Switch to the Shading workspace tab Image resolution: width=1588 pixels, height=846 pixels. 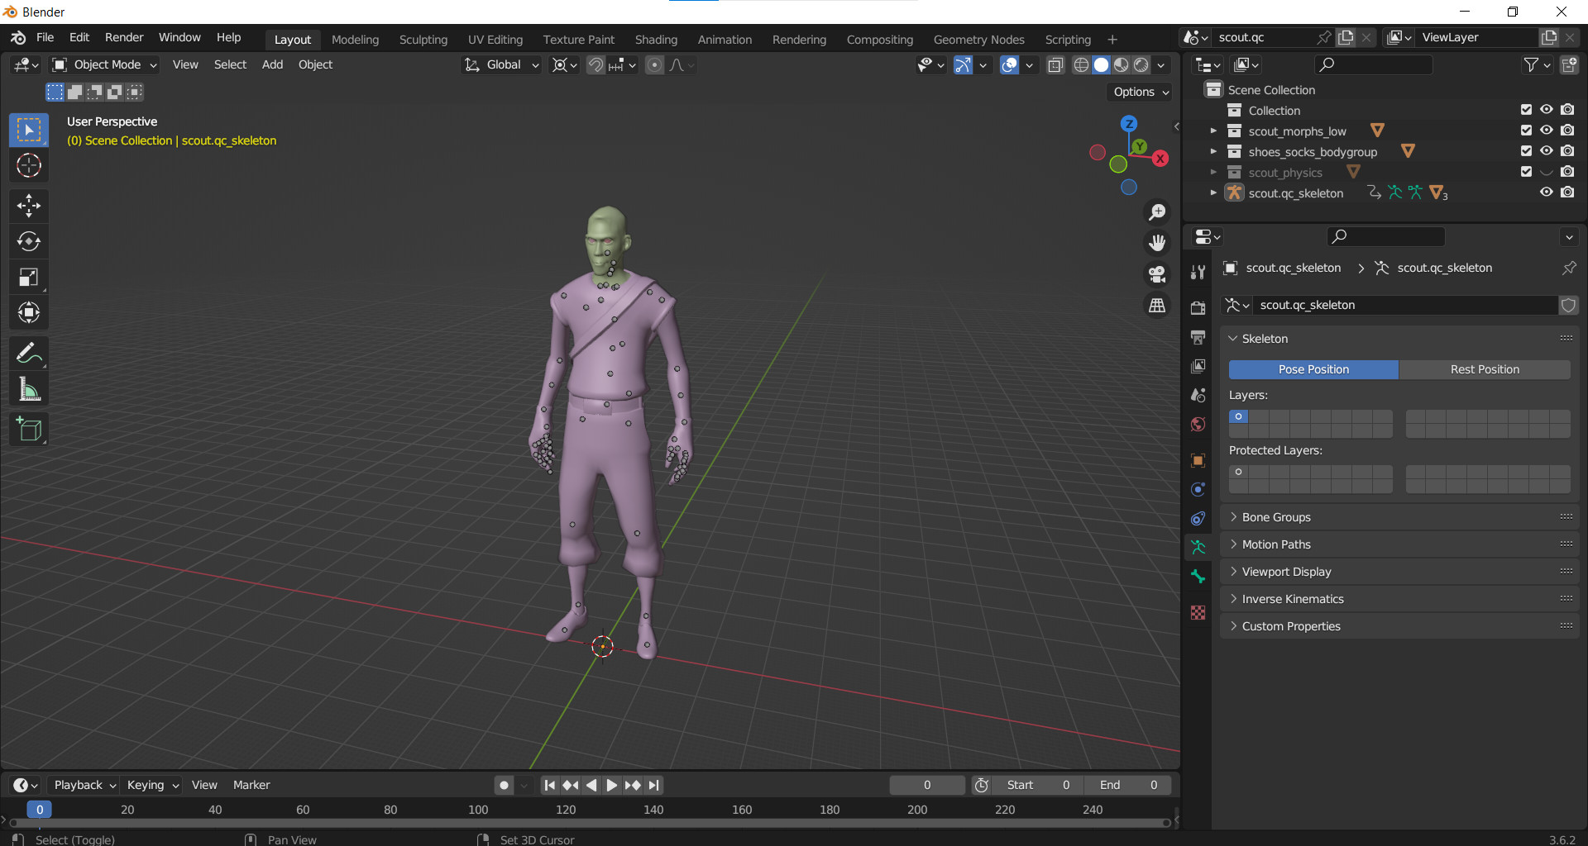(x=656, y=40)
